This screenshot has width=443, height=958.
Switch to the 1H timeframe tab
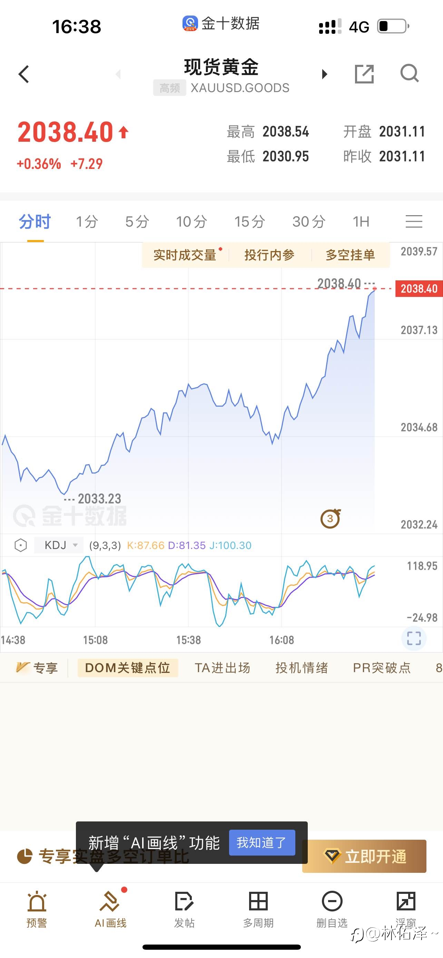361,222
